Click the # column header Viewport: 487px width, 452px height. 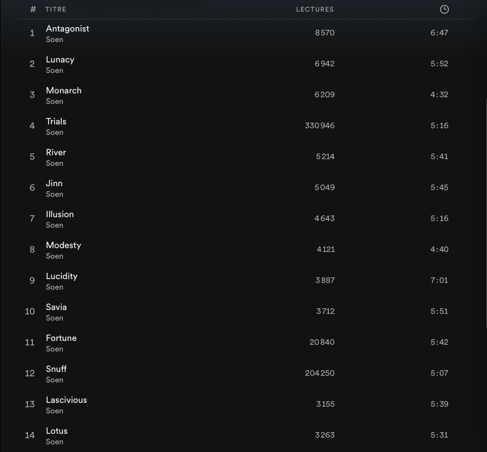pos(33,9)
